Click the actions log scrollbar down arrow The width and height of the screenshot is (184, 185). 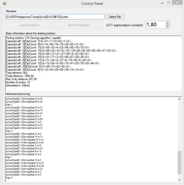(x=179, y=180)
